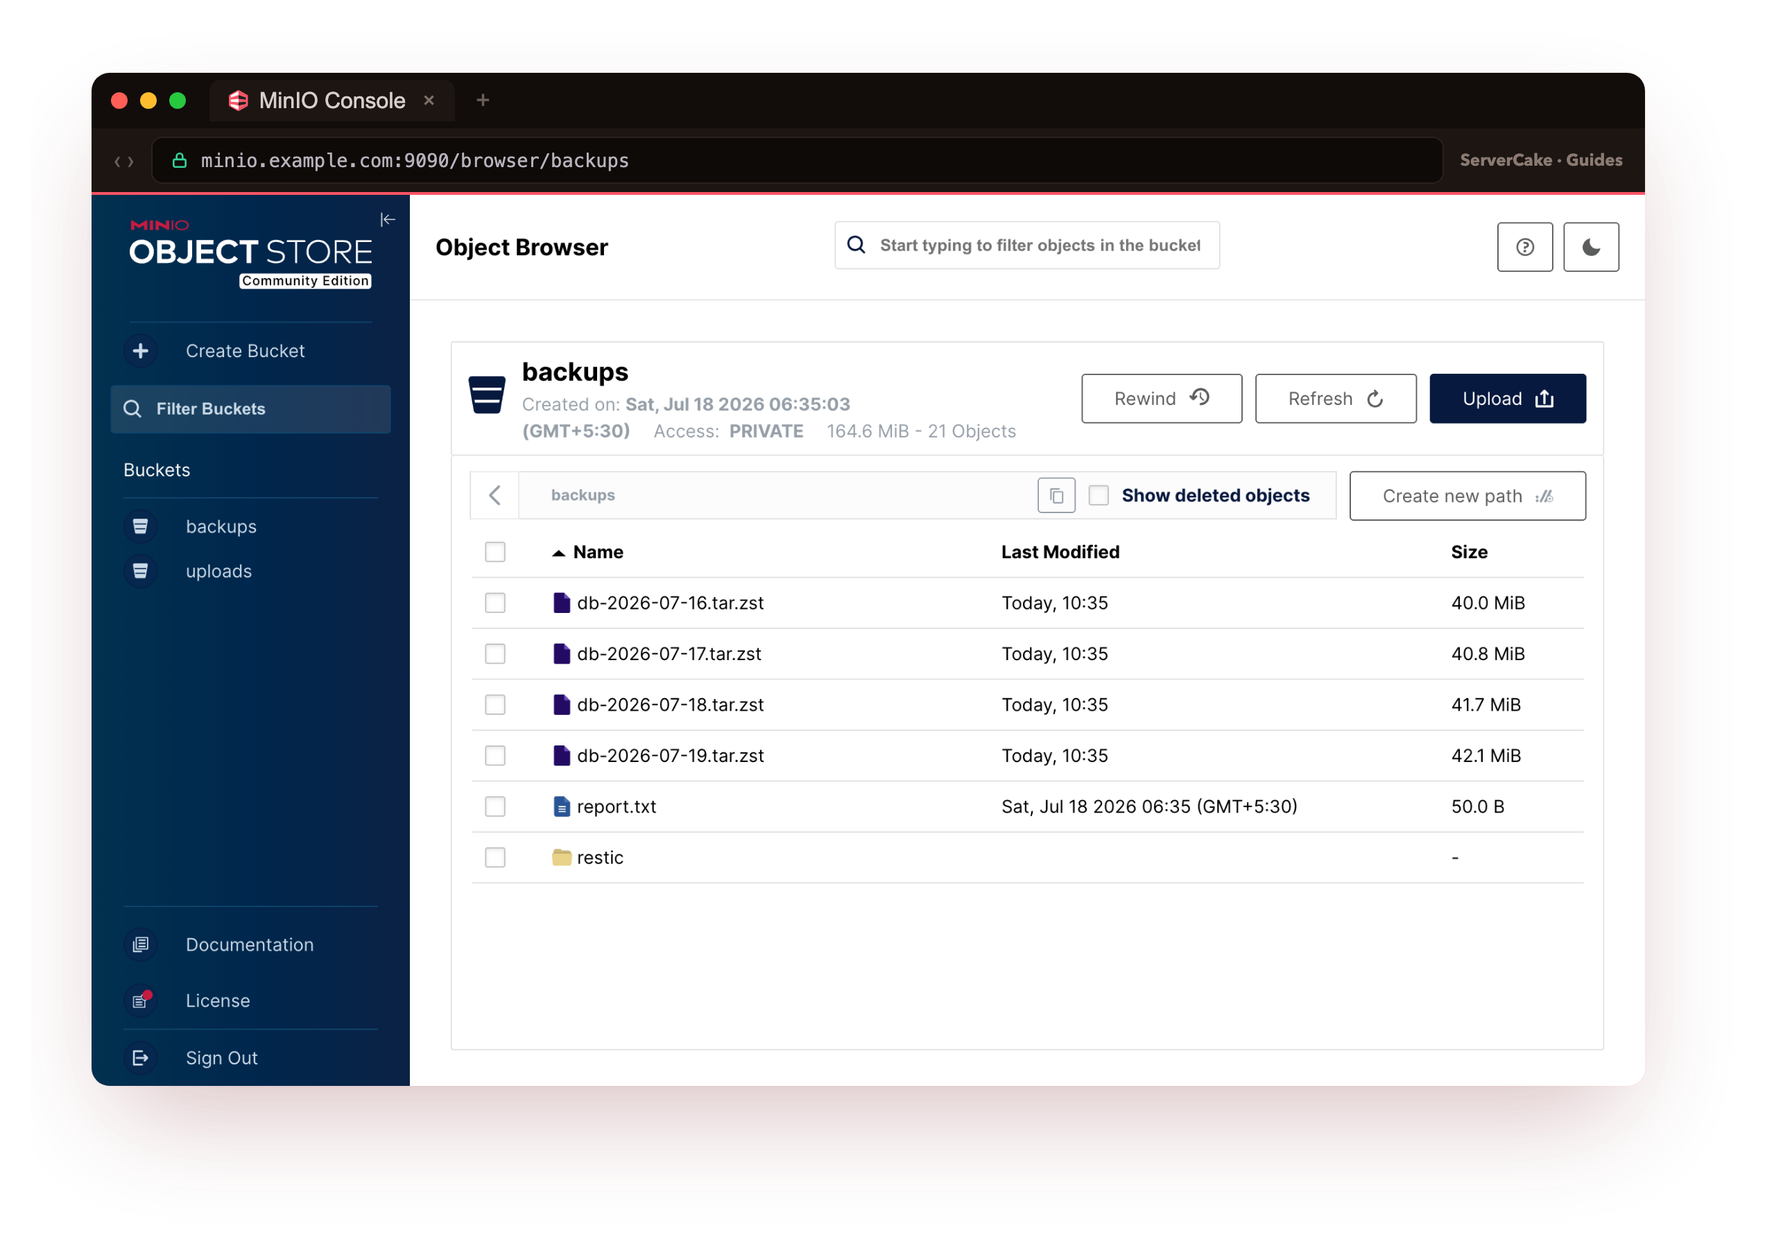The width and height of the screenshot is (1765, 1253).
Task: Click the file icon of db-2026-07-17.tar.zst
Action: pos(562,655)
